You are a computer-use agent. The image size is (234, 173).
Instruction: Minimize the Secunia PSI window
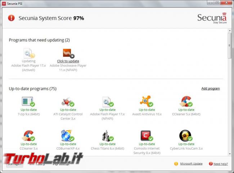pyautogui.click(x=211, y=3)
